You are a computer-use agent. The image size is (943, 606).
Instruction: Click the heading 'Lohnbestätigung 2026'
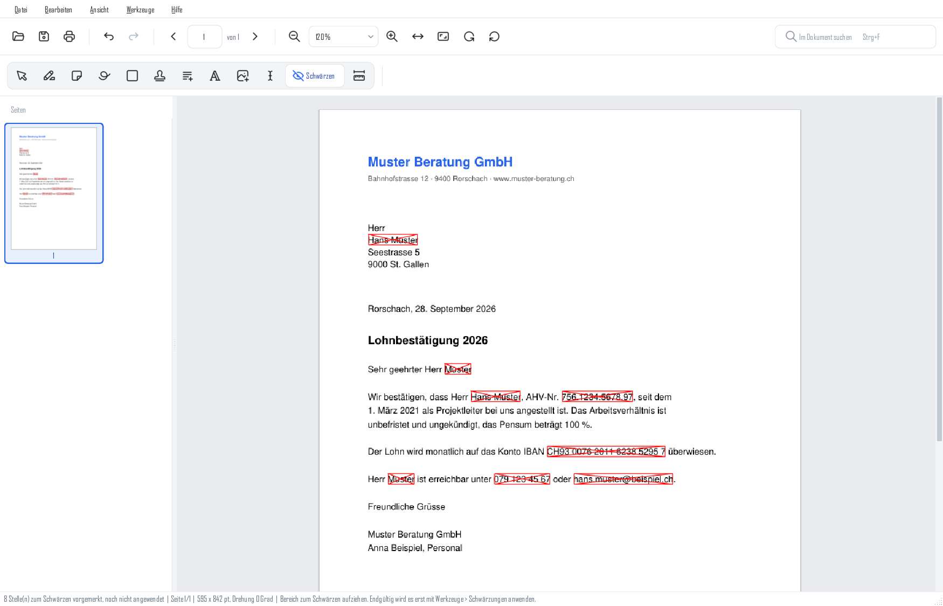pos(428,340)
